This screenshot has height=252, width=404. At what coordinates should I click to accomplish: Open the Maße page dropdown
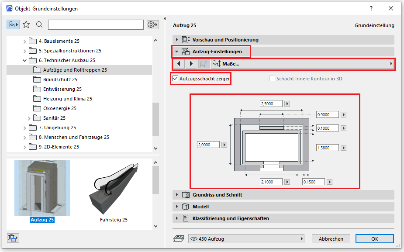(301, 64)
